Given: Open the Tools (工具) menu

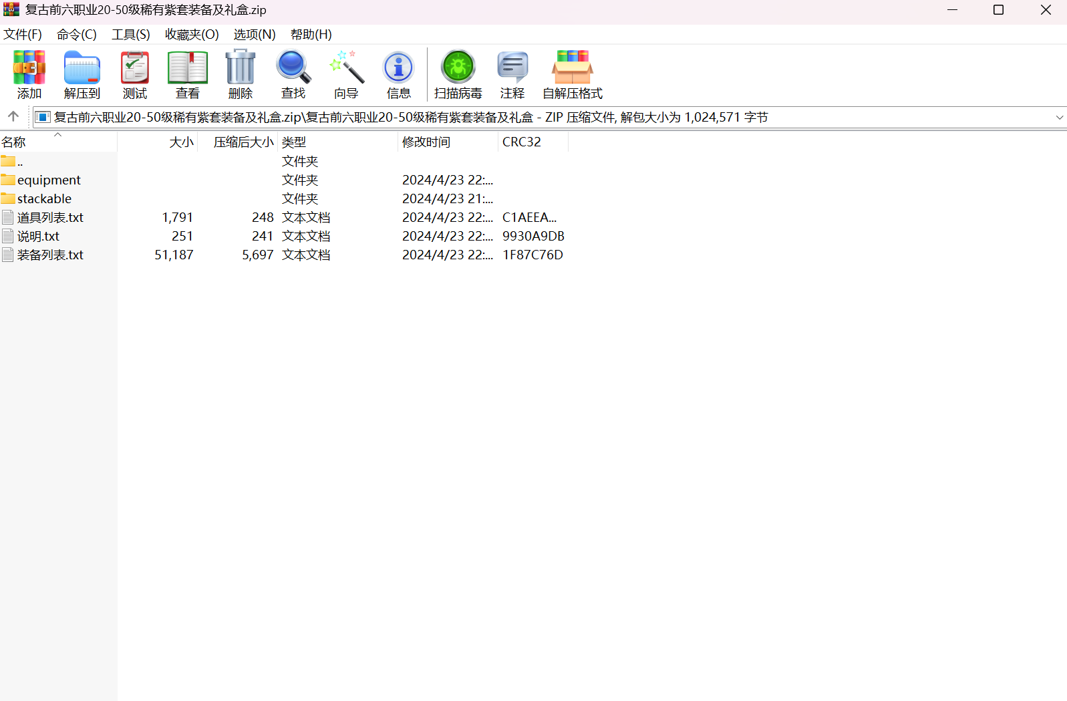Looking at the screenshot, I should click(131, 34).
